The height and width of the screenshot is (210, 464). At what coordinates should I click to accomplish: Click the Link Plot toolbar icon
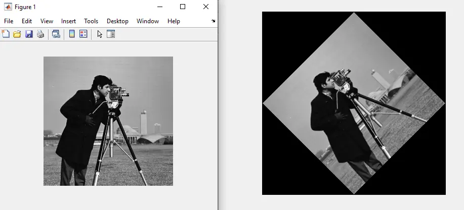pos(56,34)
